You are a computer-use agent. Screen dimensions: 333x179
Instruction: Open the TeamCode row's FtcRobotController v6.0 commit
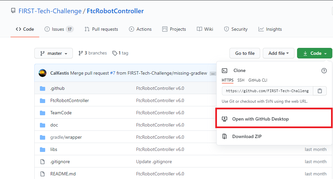click(x=160, y=113)
